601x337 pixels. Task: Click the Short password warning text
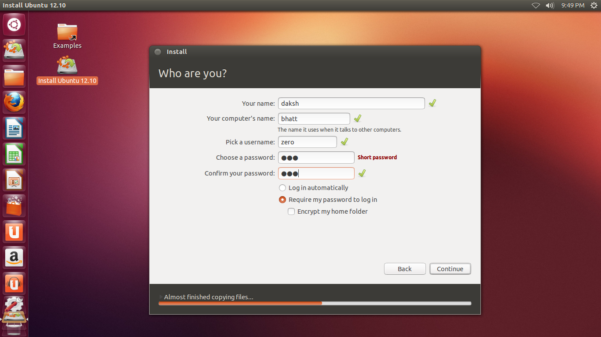pos(377,158)
